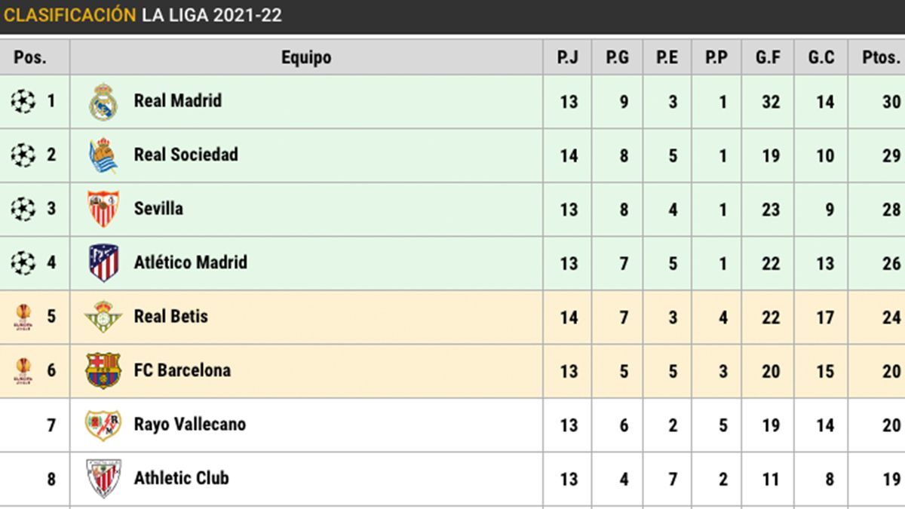905x509 pixels.
Task: Click the Pos. column header
Action: pyautogui.click(x=30, y=57)
